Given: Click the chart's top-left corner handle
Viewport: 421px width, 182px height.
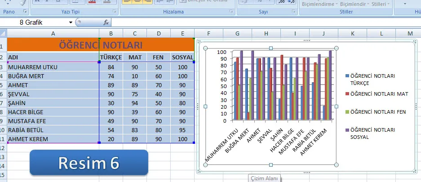Looking at the screenshot, I should click(206, 48).
